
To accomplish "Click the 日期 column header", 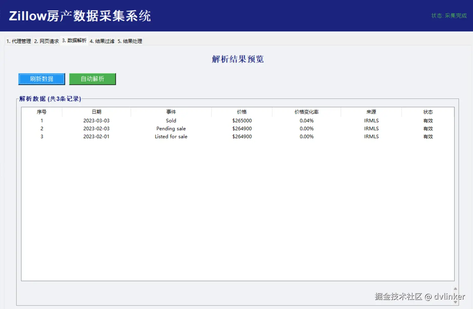I will click(97, 112).
